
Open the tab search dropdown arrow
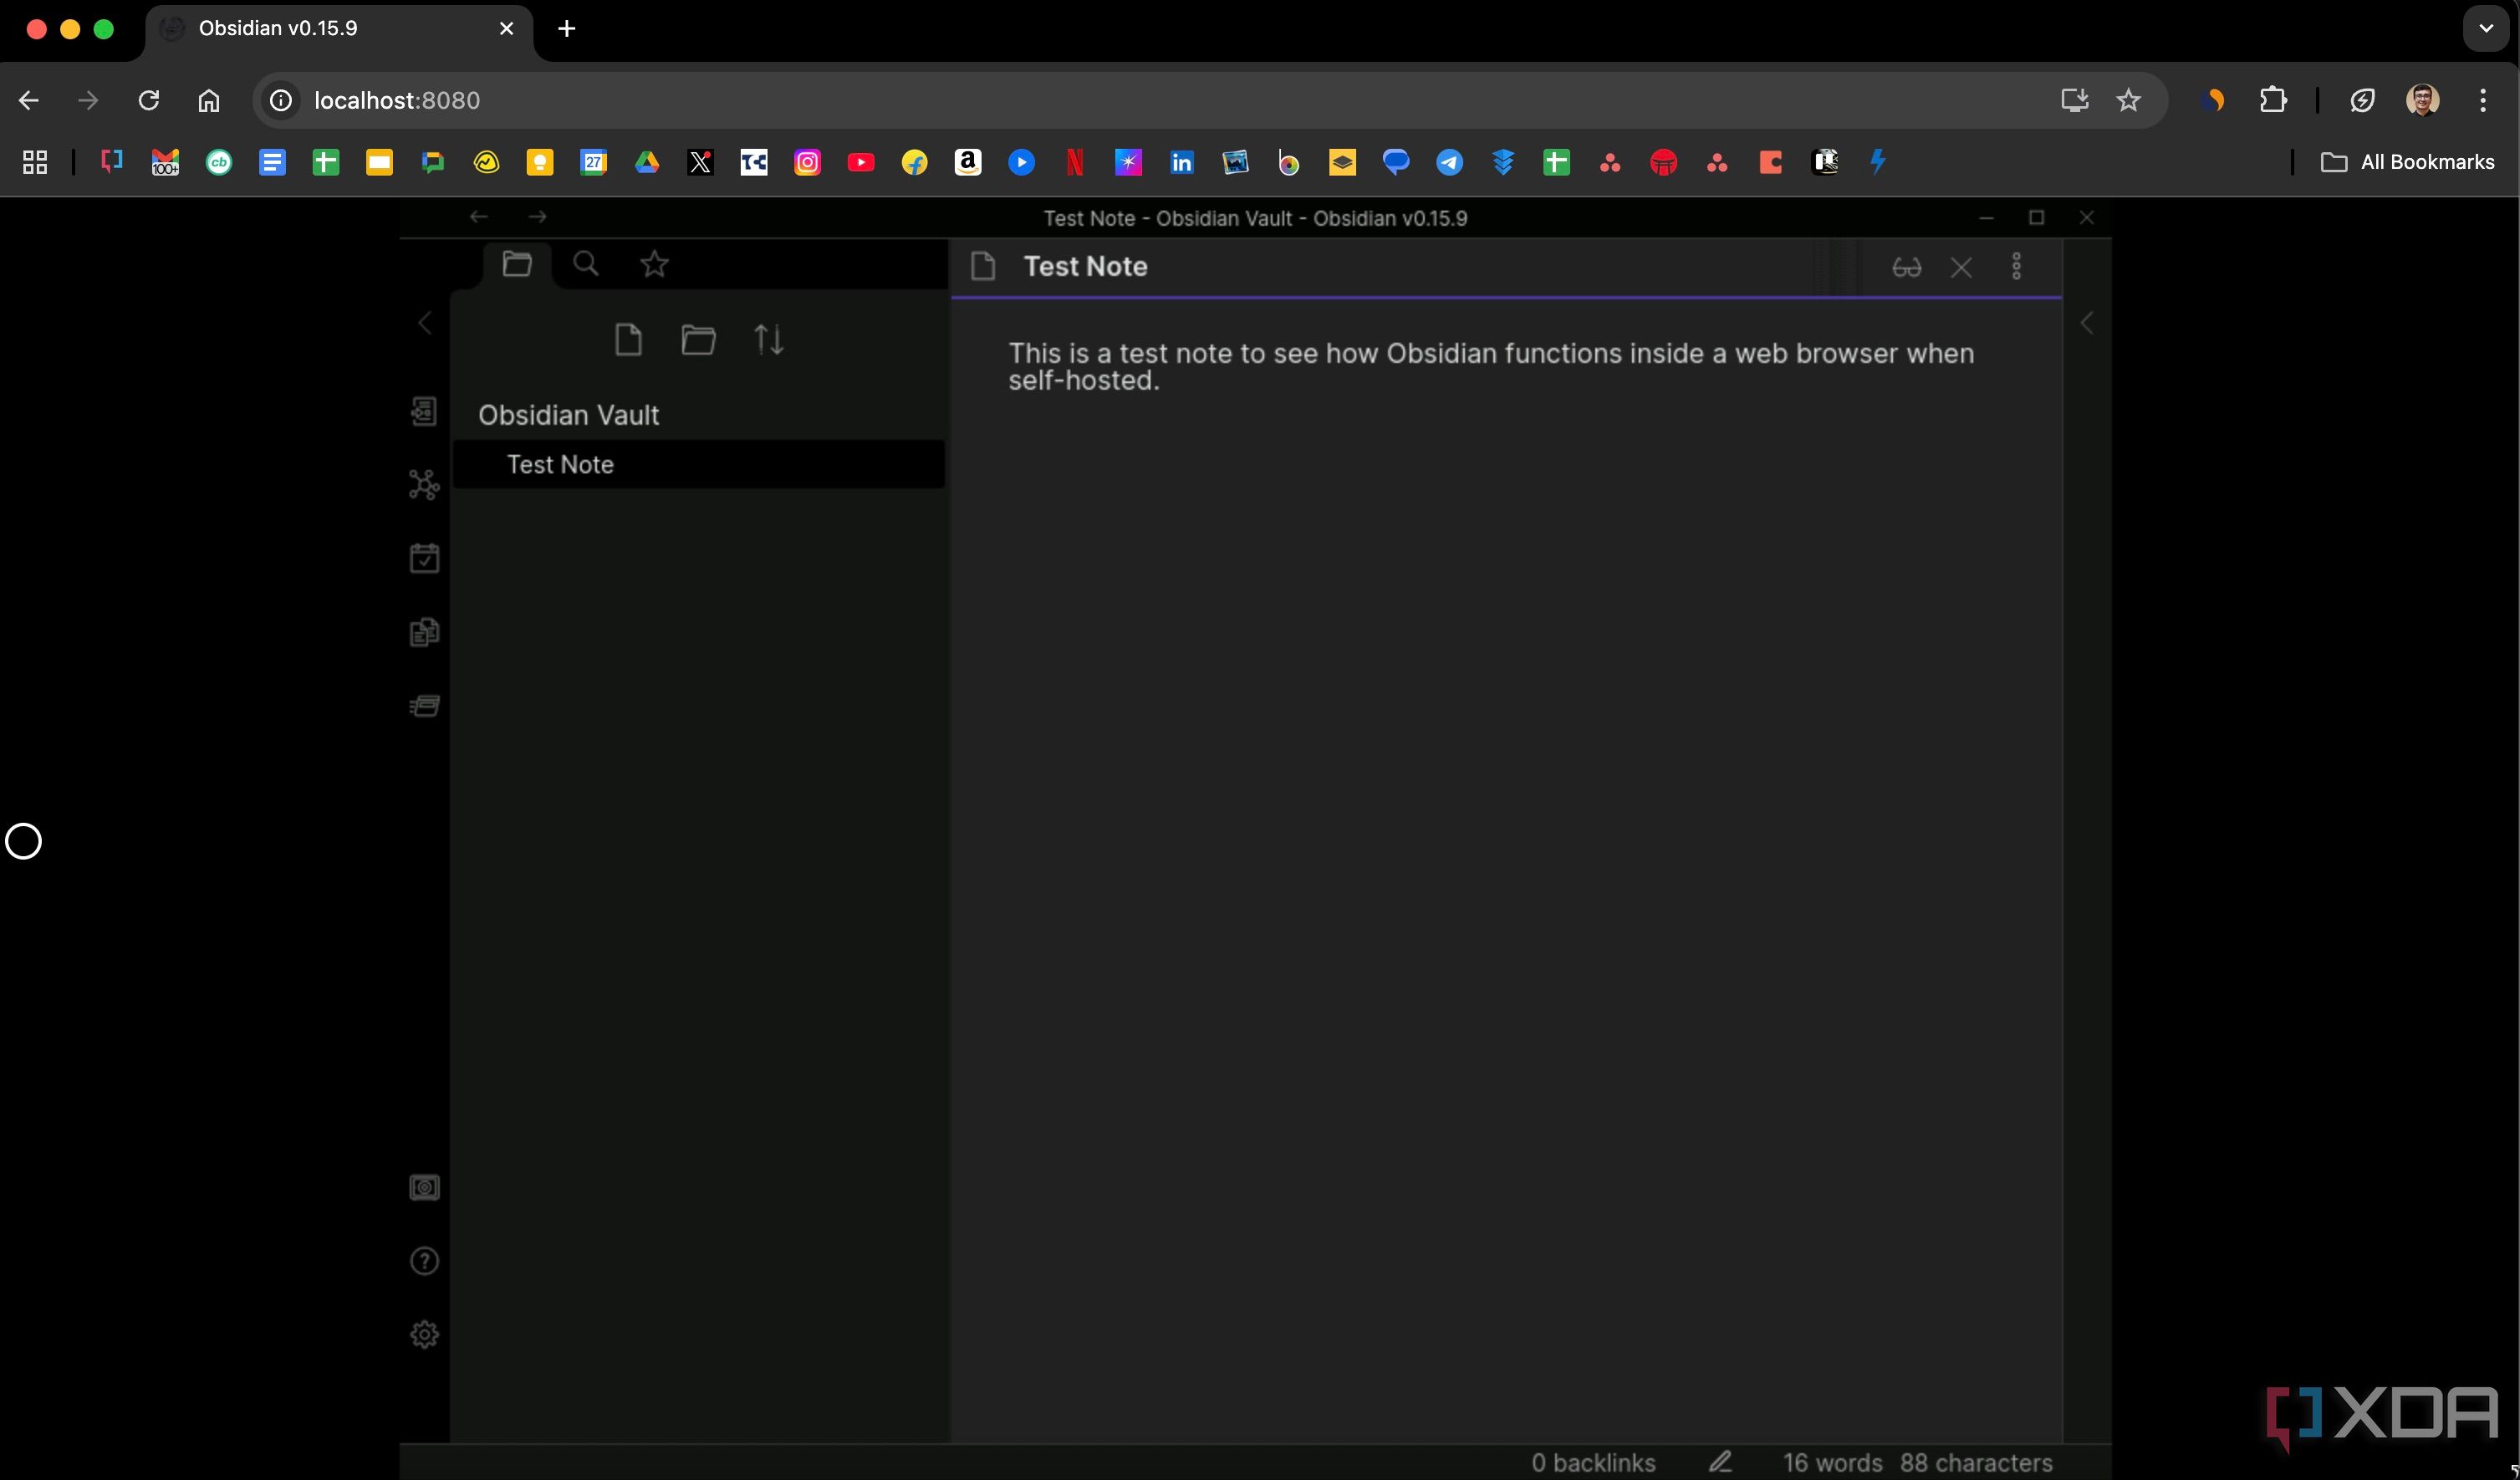coord(2486,28)
